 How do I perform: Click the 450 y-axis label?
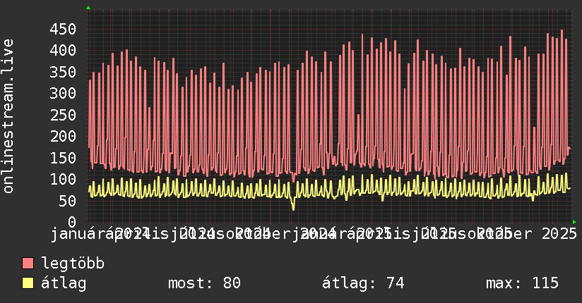point(63,30)
